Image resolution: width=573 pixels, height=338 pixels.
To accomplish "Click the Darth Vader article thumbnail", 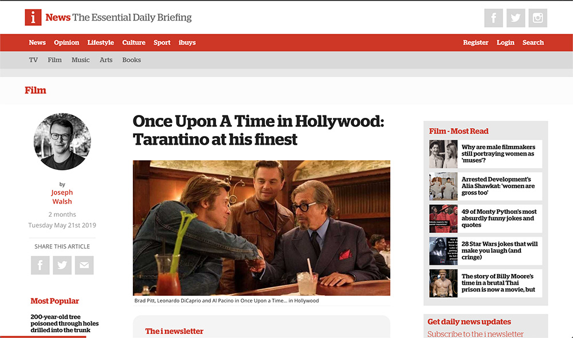I will [444, 251].
